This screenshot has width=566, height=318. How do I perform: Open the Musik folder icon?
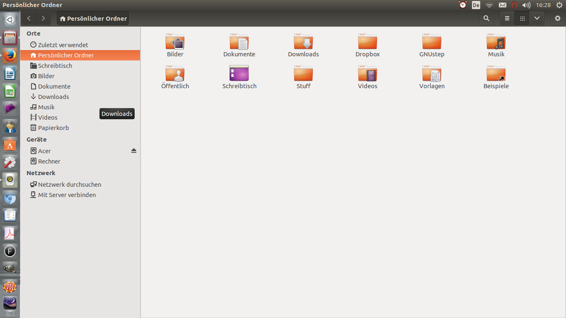coord(496,42)
